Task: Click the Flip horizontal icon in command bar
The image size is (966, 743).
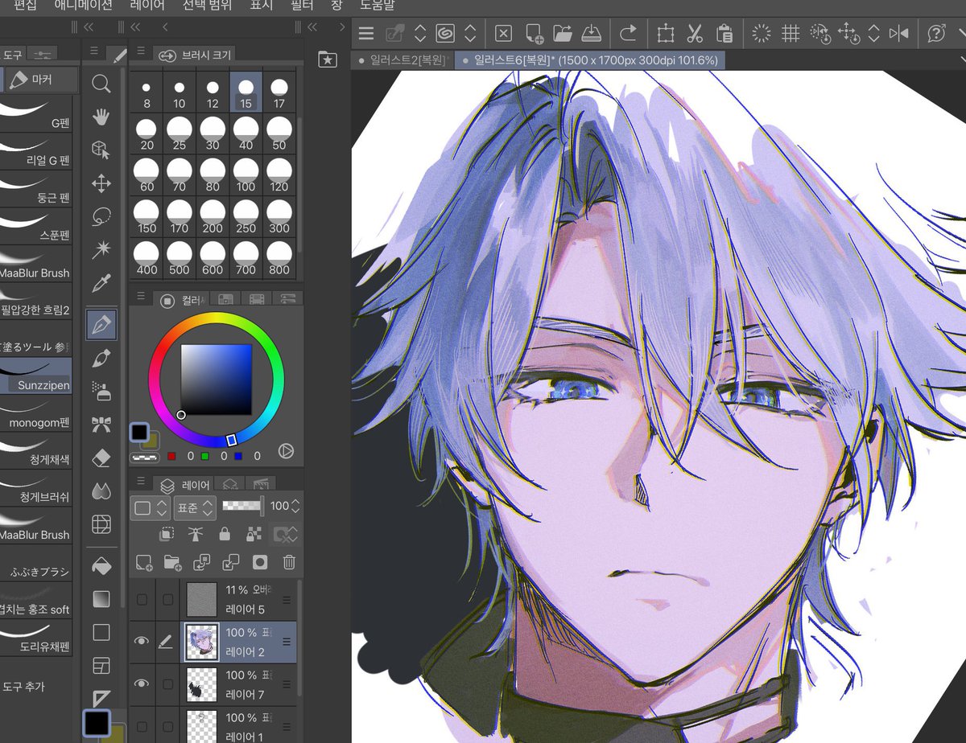Action: (898, 34)
